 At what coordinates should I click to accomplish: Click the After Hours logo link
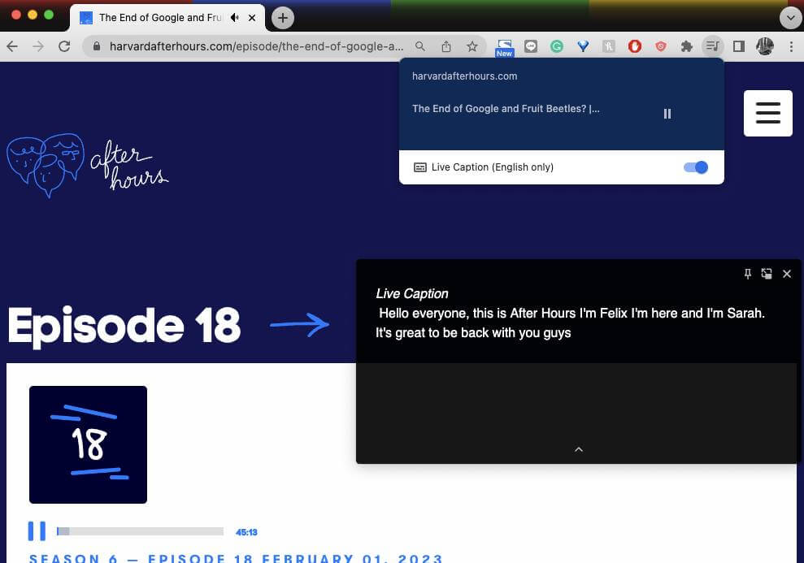tap(88, 165)
